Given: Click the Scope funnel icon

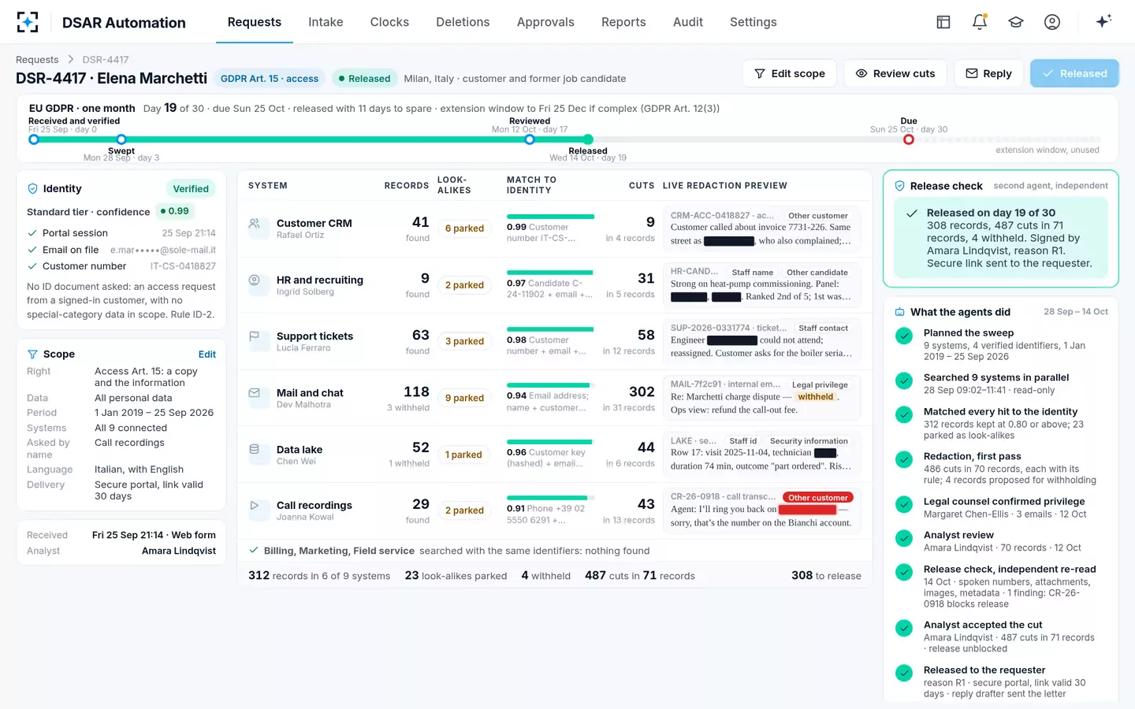Looking at the screenshot, I should 33,354.
